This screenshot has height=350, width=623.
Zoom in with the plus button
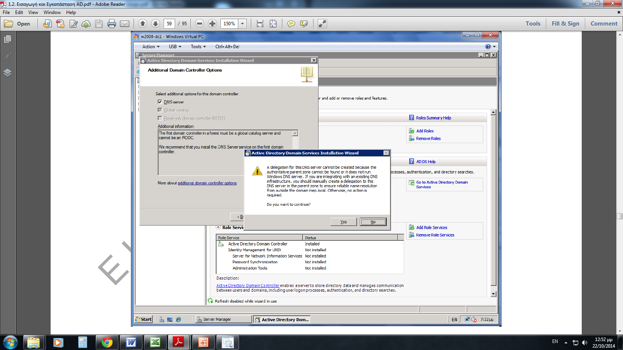(x=212, y=24)
